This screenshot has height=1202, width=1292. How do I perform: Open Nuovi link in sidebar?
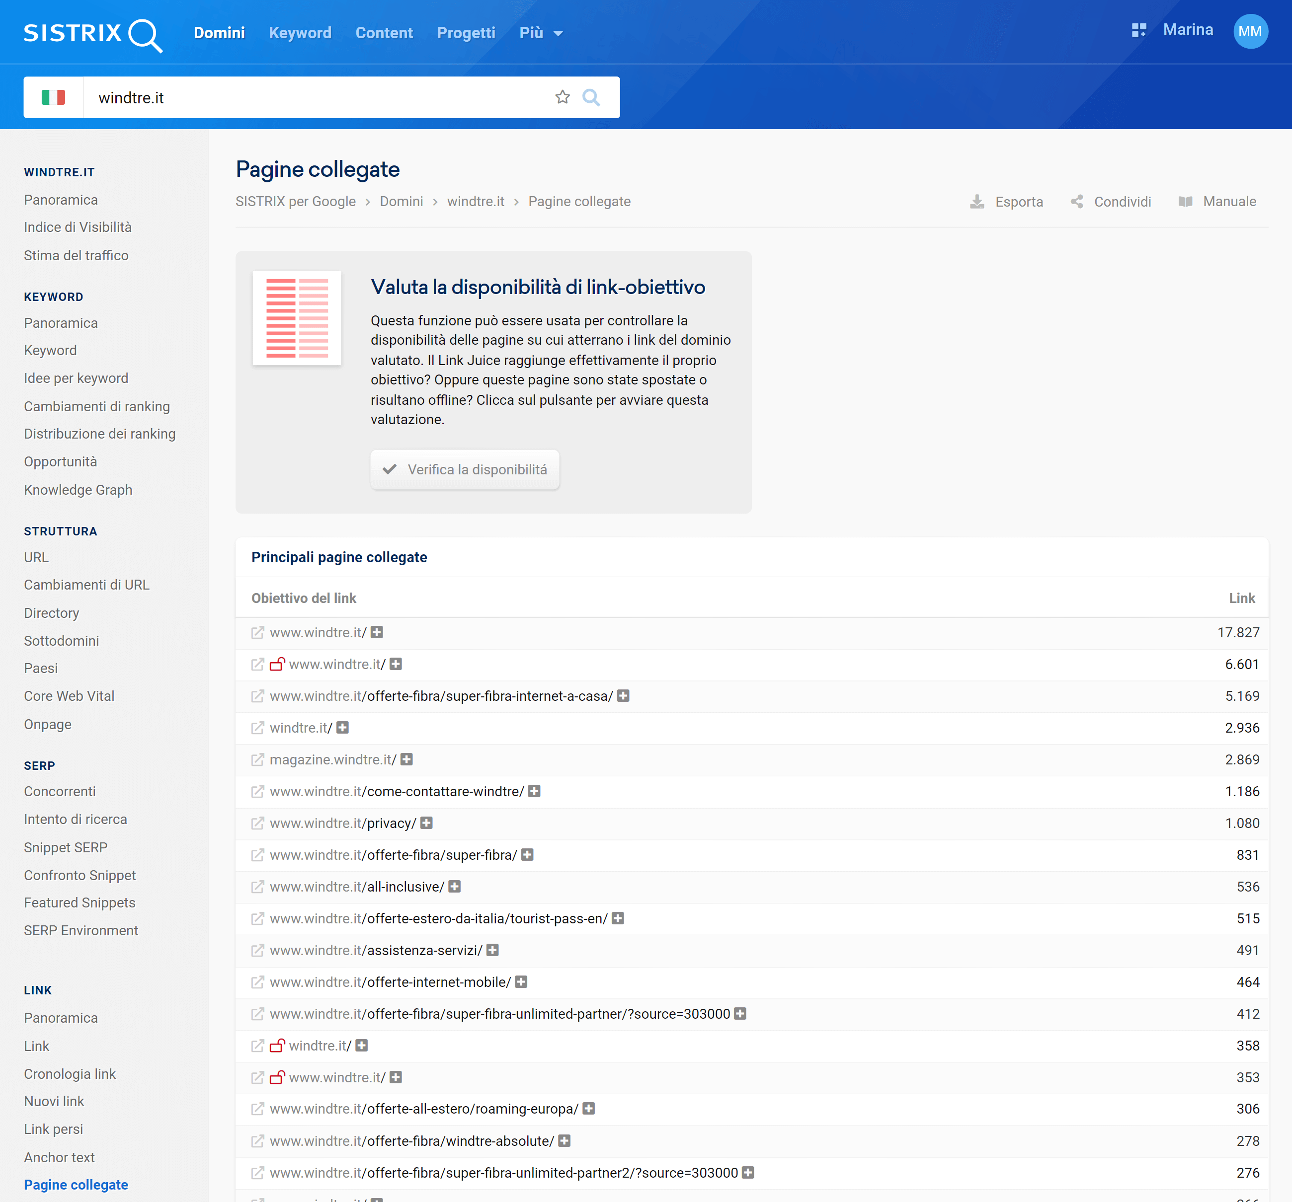tap(54, 1102)
